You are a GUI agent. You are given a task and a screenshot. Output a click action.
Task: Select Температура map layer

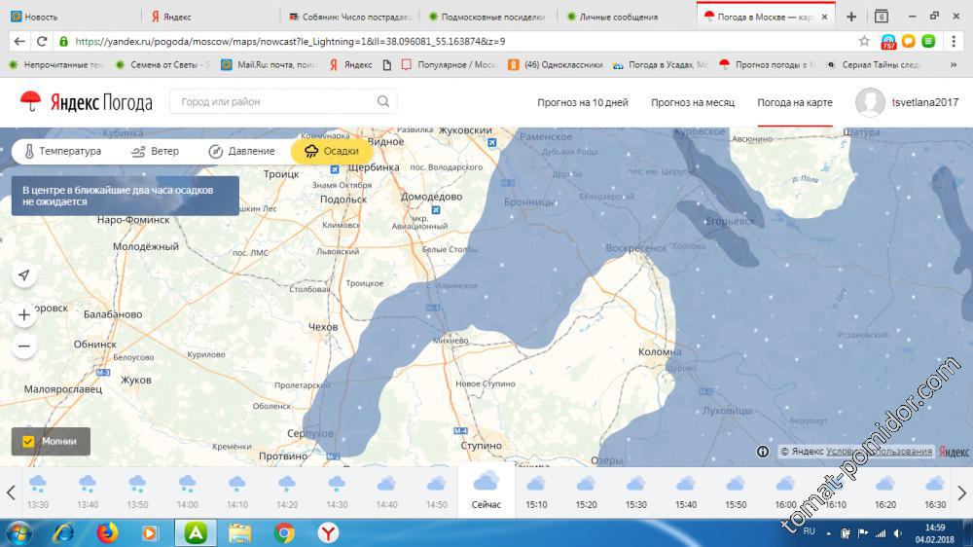pos(62,151)
